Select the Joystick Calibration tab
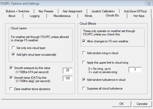This screenshot has width=153, height=109. (x=103, y=11)
